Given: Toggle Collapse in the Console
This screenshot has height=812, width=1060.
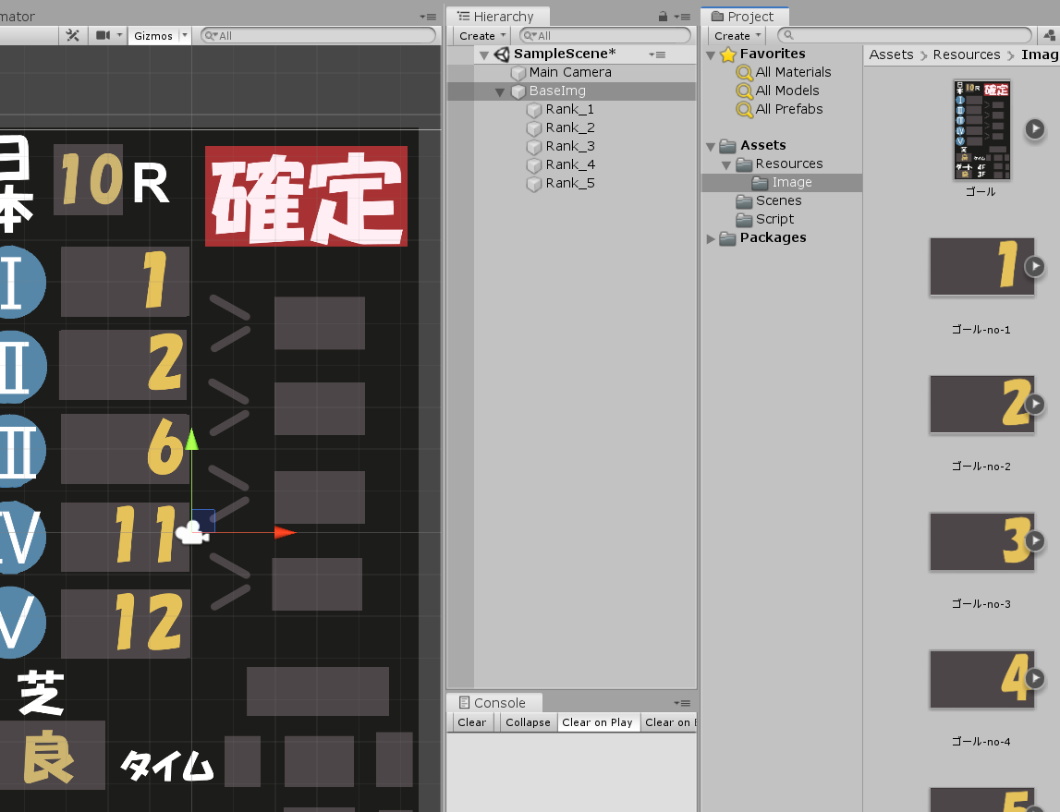Looking at the screenshot, I should [528, 722].
